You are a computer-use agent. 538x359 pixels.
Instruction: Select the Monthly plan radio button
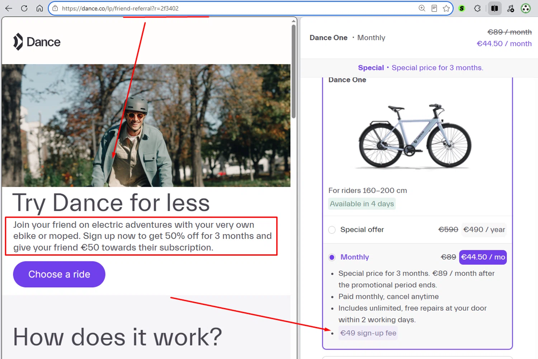point(332,257)
